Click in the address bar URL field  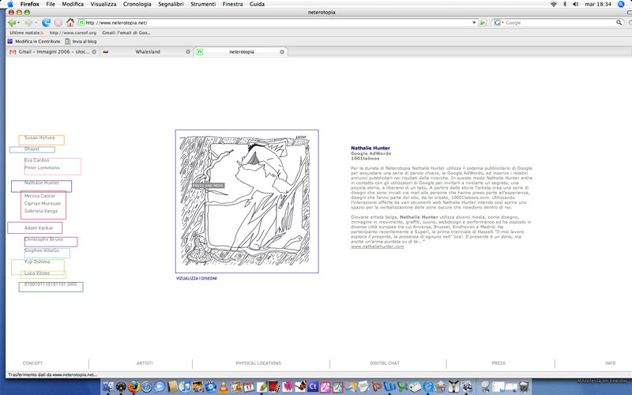[278, 23]
